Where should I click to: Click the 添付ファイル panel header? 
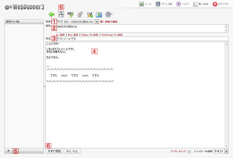pos(24,22)
